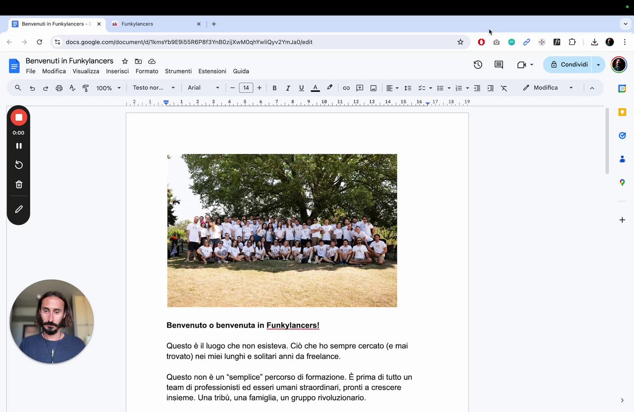Toggle underline formatting
The height and width of the screenshot is (412, 634).
click(301, 88)
